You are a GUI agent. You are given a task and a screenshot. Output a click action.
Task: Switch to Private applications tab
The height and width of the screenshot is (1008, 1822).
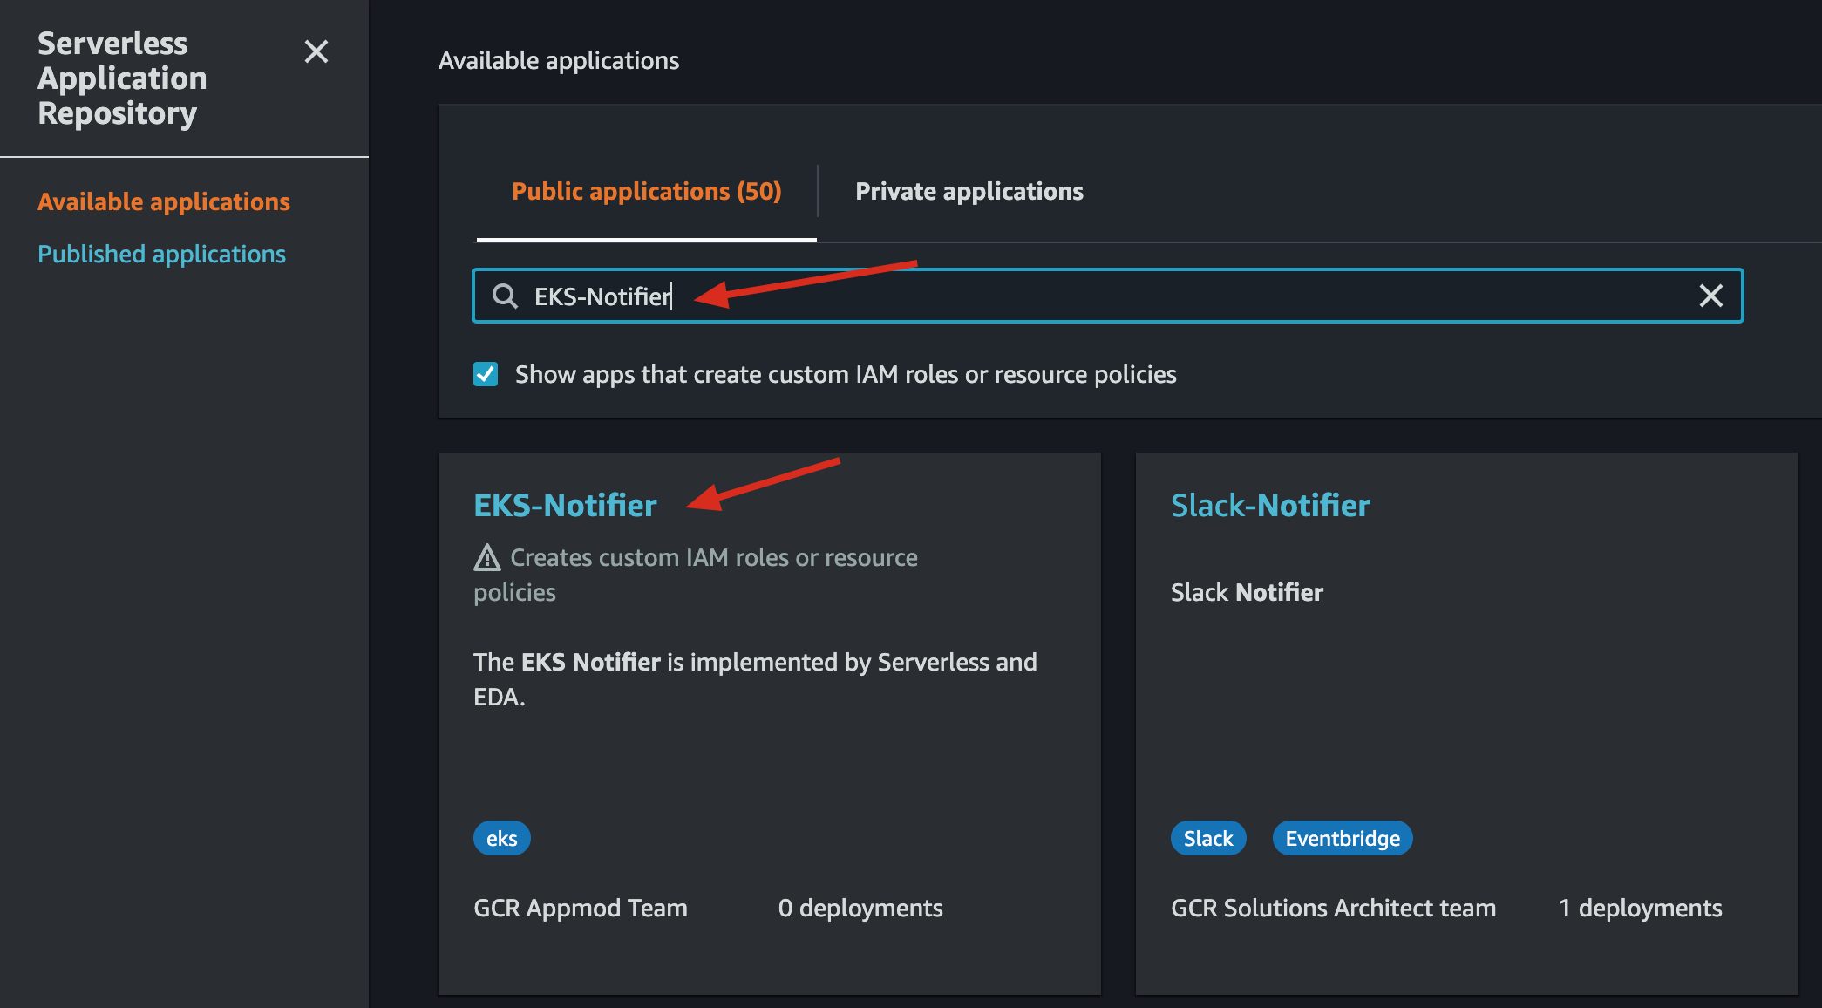(x=969, y=191)
